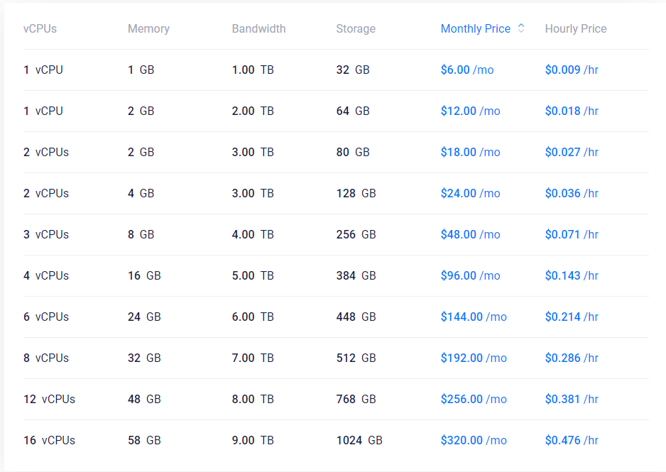Viewport: 666px width, 472px height.
Task: Click the $48.00 /mo price
Action: tap(470, 234)
